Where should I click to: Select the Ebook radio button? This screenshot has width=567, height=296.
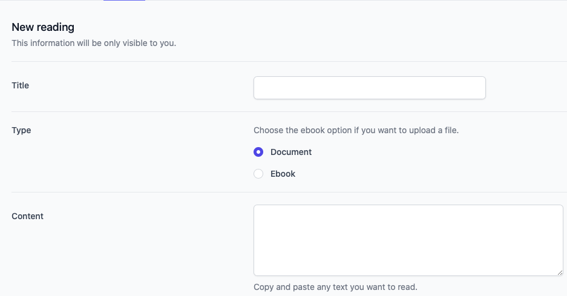258,174
